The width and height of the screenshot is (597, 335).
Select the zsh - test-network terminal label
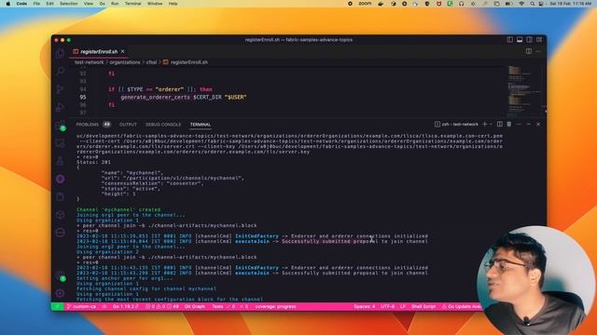456,124
